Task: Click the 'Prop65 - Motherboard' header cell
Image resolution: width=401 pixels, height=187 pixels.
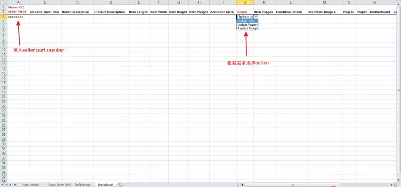Action: (374, 12)
